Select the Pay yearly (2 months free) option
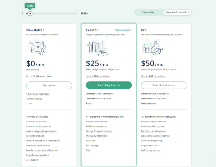Viewport: 216px width, 167px height. 177,12
